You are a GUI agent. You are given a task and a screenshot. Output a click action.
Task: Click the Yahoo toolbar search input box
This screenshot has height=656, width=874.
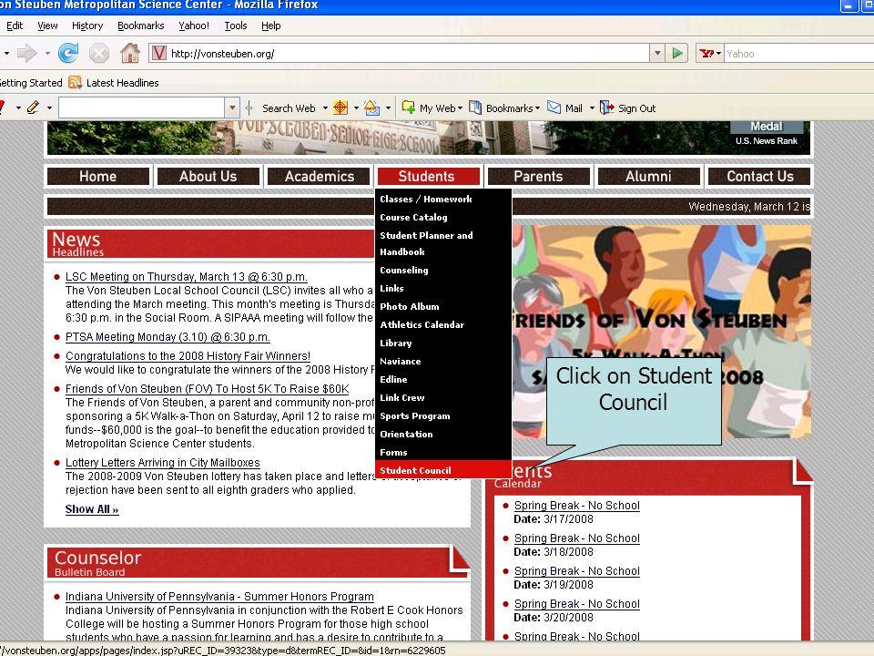coord(142,108)
